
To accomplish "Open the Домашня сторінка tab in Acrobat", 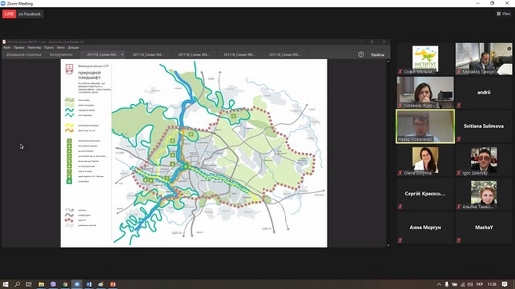I will [x=24, y=55].
